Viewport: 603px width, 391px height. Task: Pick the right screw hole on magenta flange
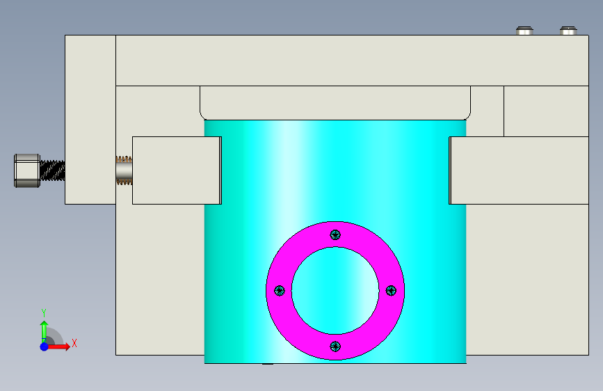(391, 291)
